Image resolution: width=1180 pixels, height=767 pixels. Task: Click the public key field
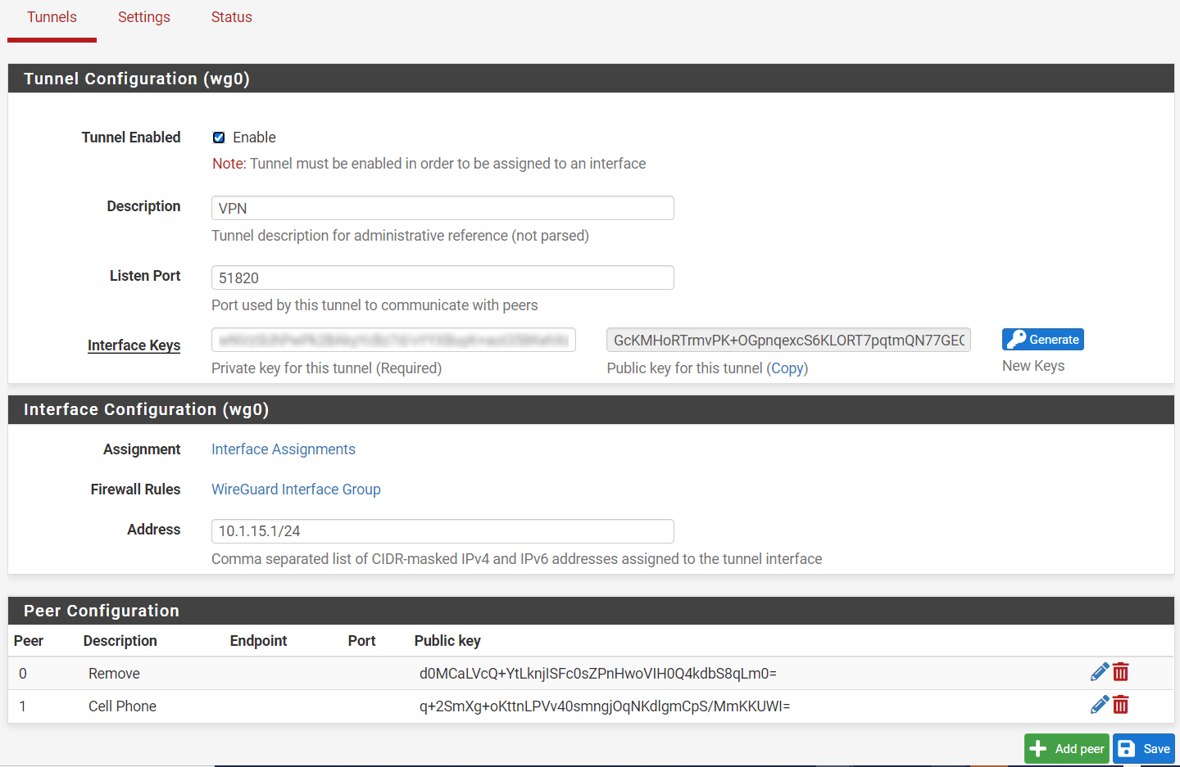(788, 340)
